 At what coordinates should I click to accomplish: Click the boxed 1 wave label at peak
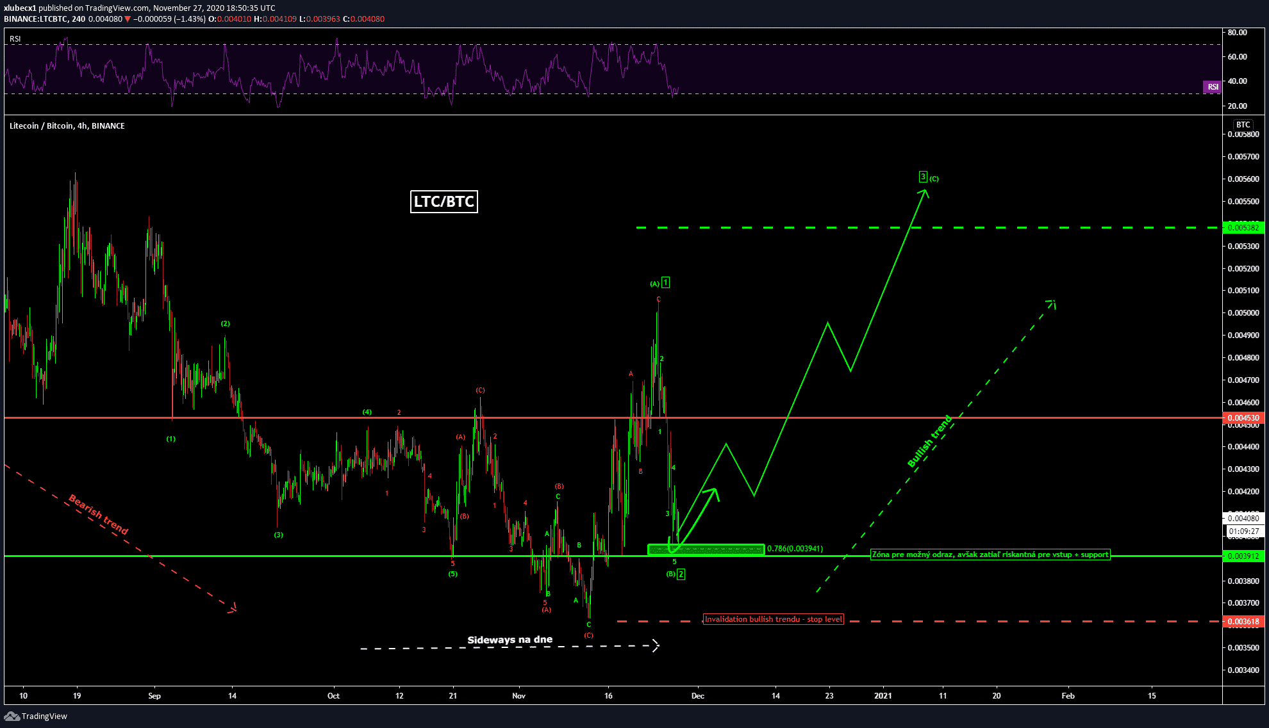[x=666, y=282]
